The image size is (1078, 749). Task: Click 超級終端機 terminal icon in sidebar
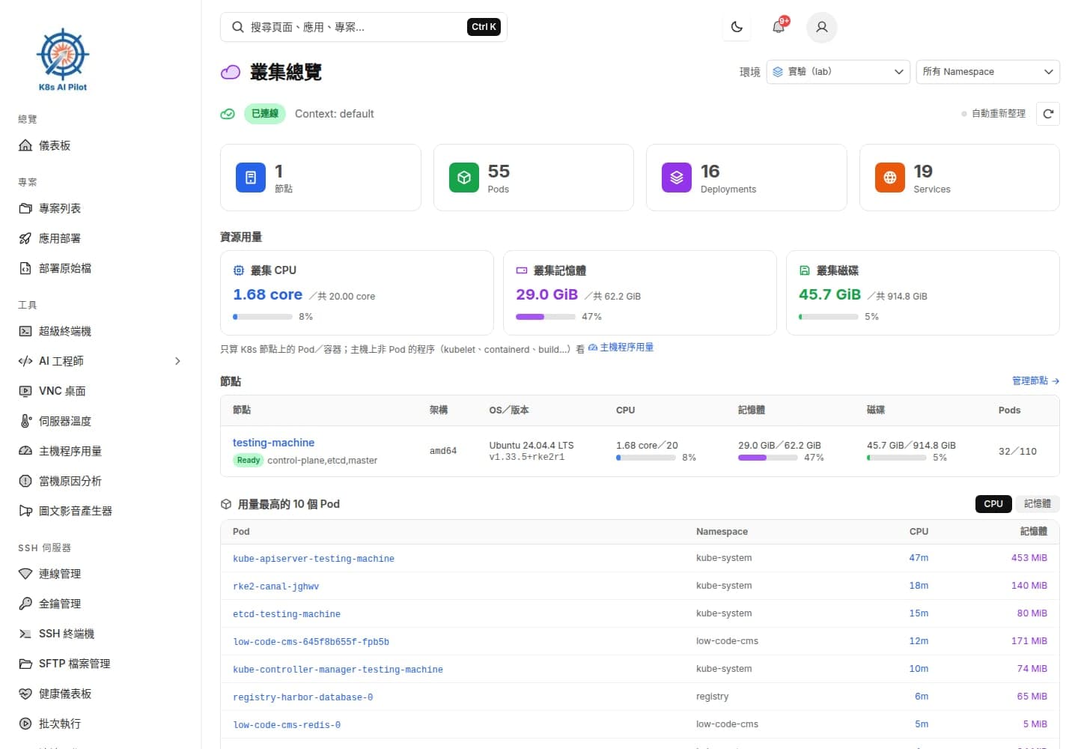click(x=25, y=331)
